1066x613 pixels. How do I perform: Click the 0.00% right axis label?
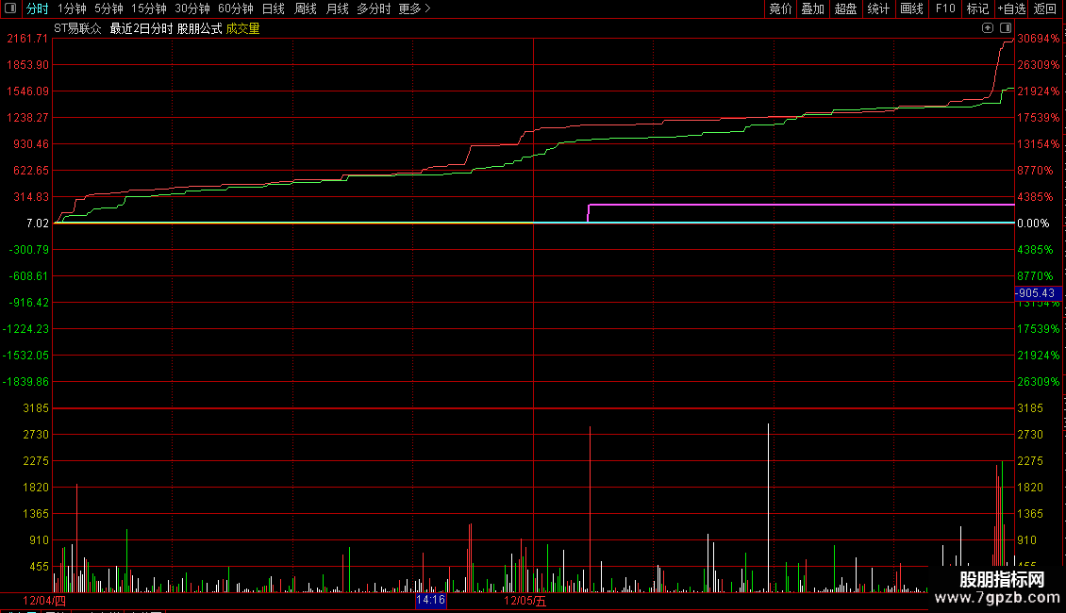pos(1033,224)
